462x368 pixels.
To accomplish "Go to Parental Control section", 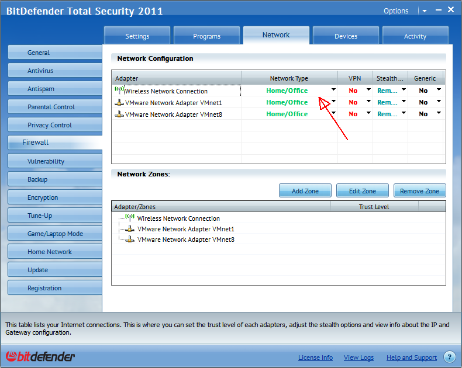I will (55, 106).
